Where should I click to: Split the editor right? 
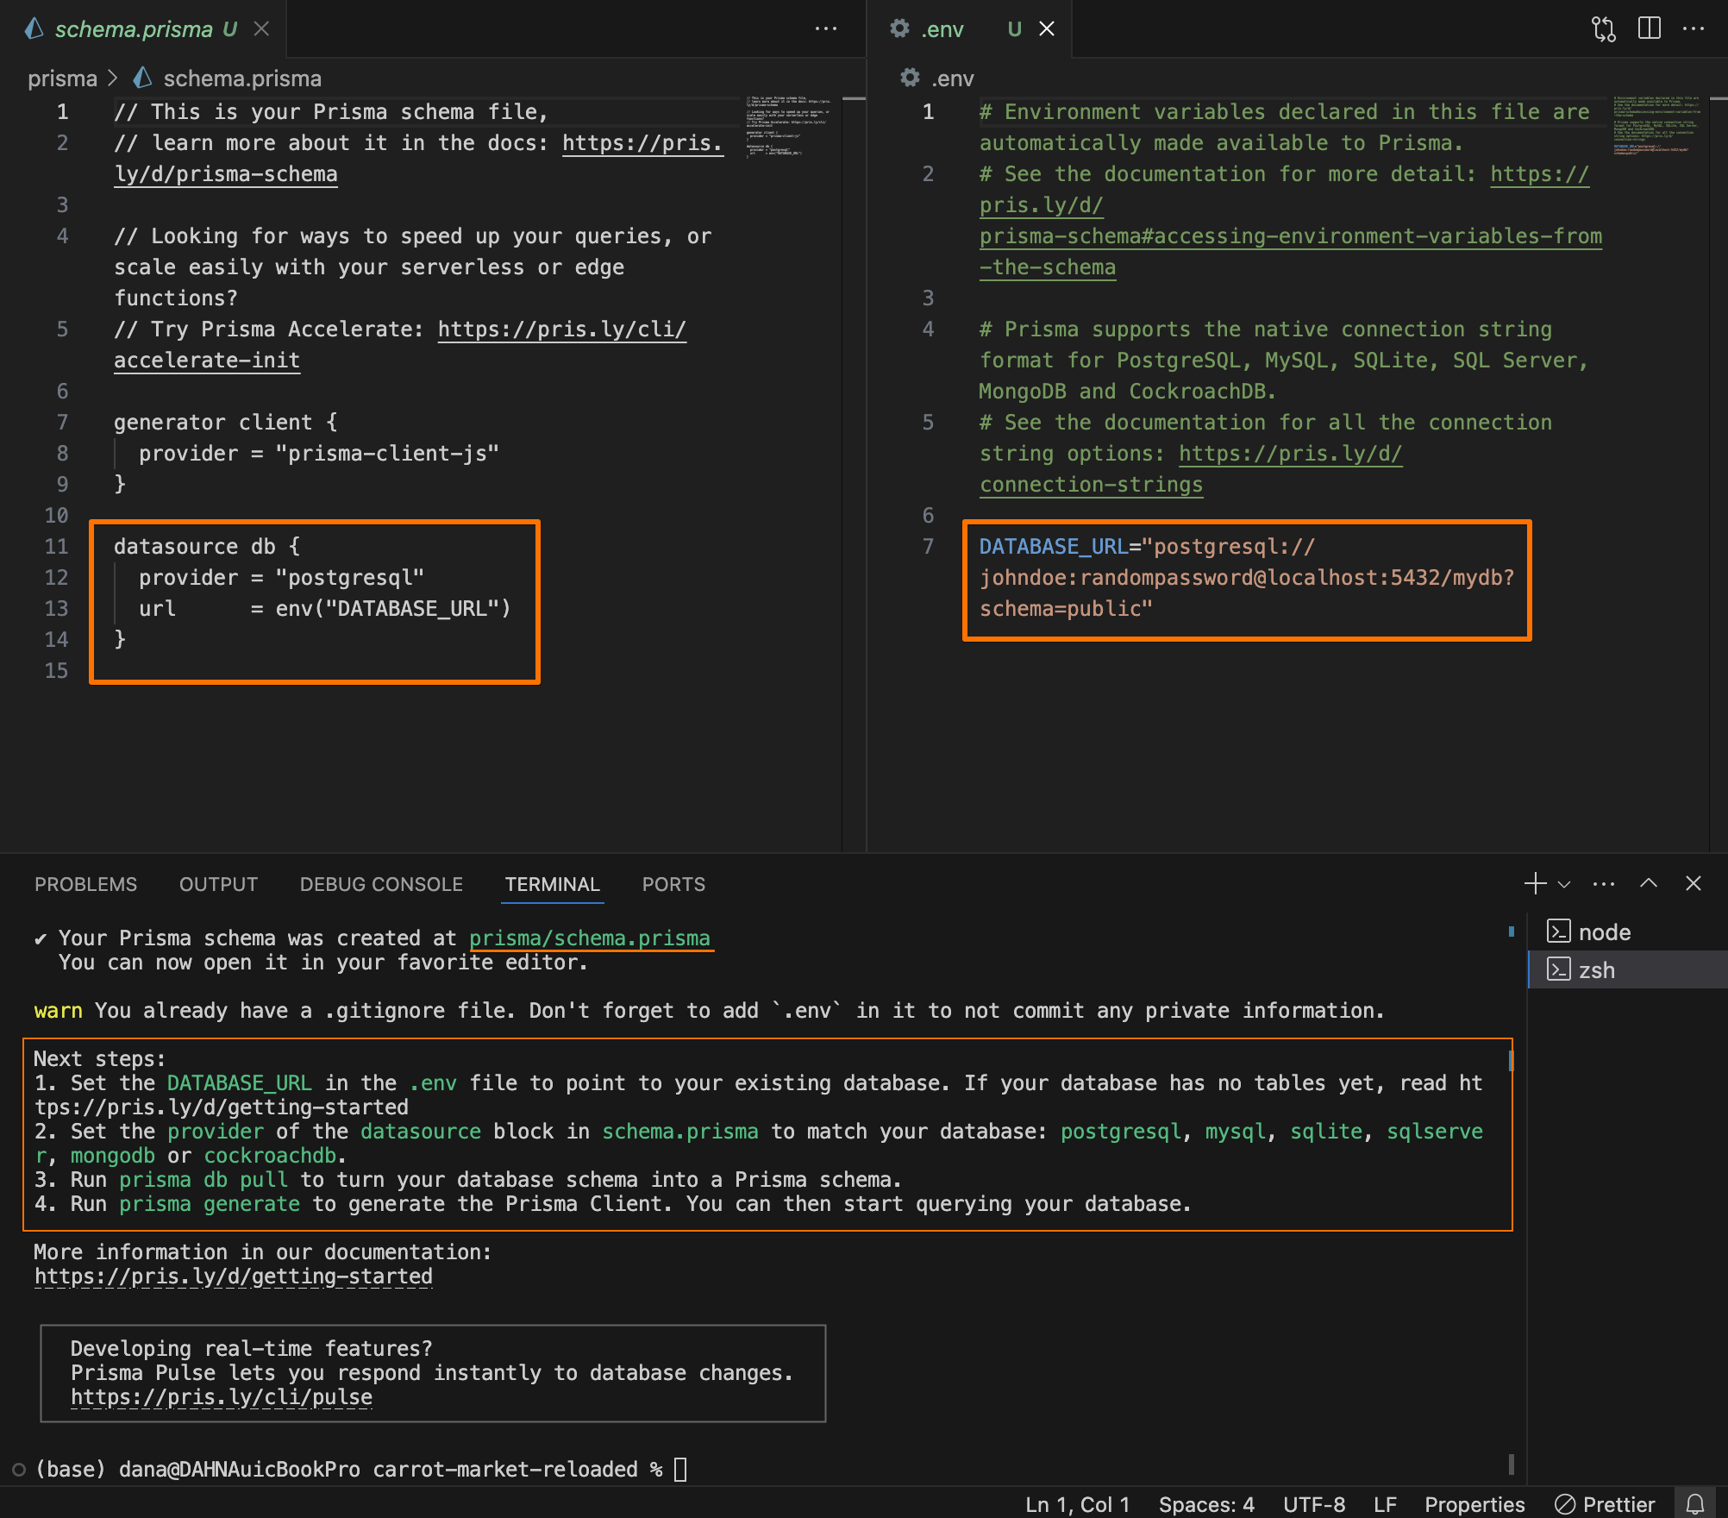click(x=1649, y=29)
